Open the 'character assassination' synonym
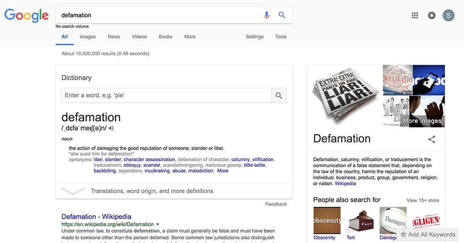Screen dimensions: 464x243 [x=149, y=159]
